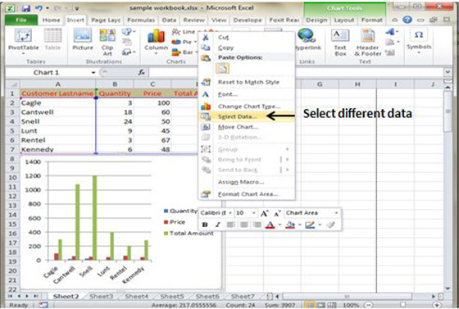
Task: Click the vertical scrollbar up arrow
Action: click(x=448, y=87)
